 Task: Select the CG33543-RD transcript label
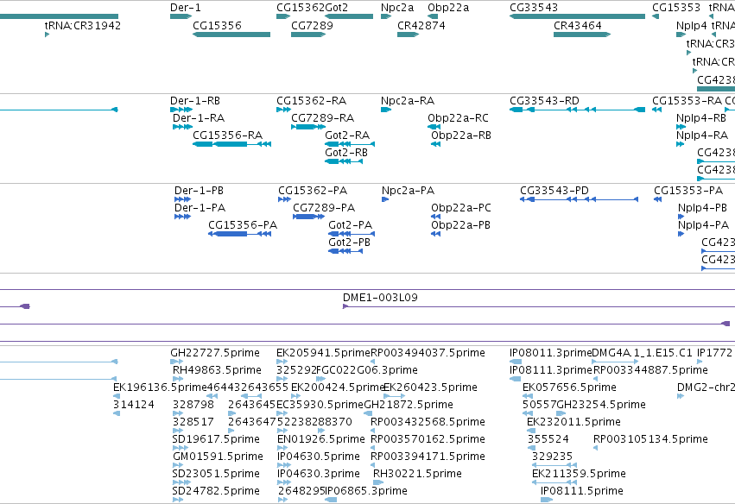544,101
